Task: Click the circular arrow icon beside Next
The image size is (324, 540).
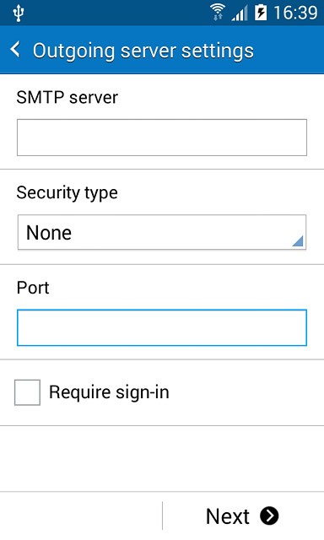Action: point(269,516)
